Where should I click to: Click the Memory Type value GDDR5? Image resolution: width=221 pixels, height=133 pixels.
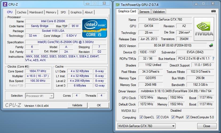(151, 78)
